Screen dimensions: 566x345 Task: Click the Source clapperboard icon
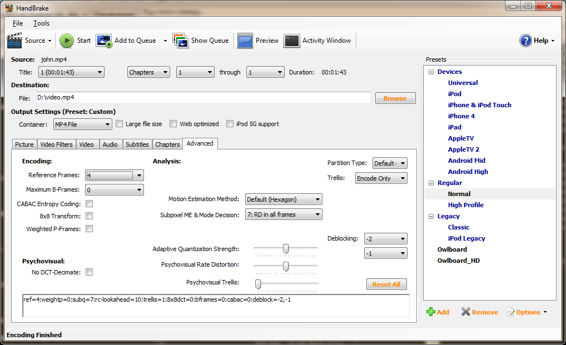[14, 41]
